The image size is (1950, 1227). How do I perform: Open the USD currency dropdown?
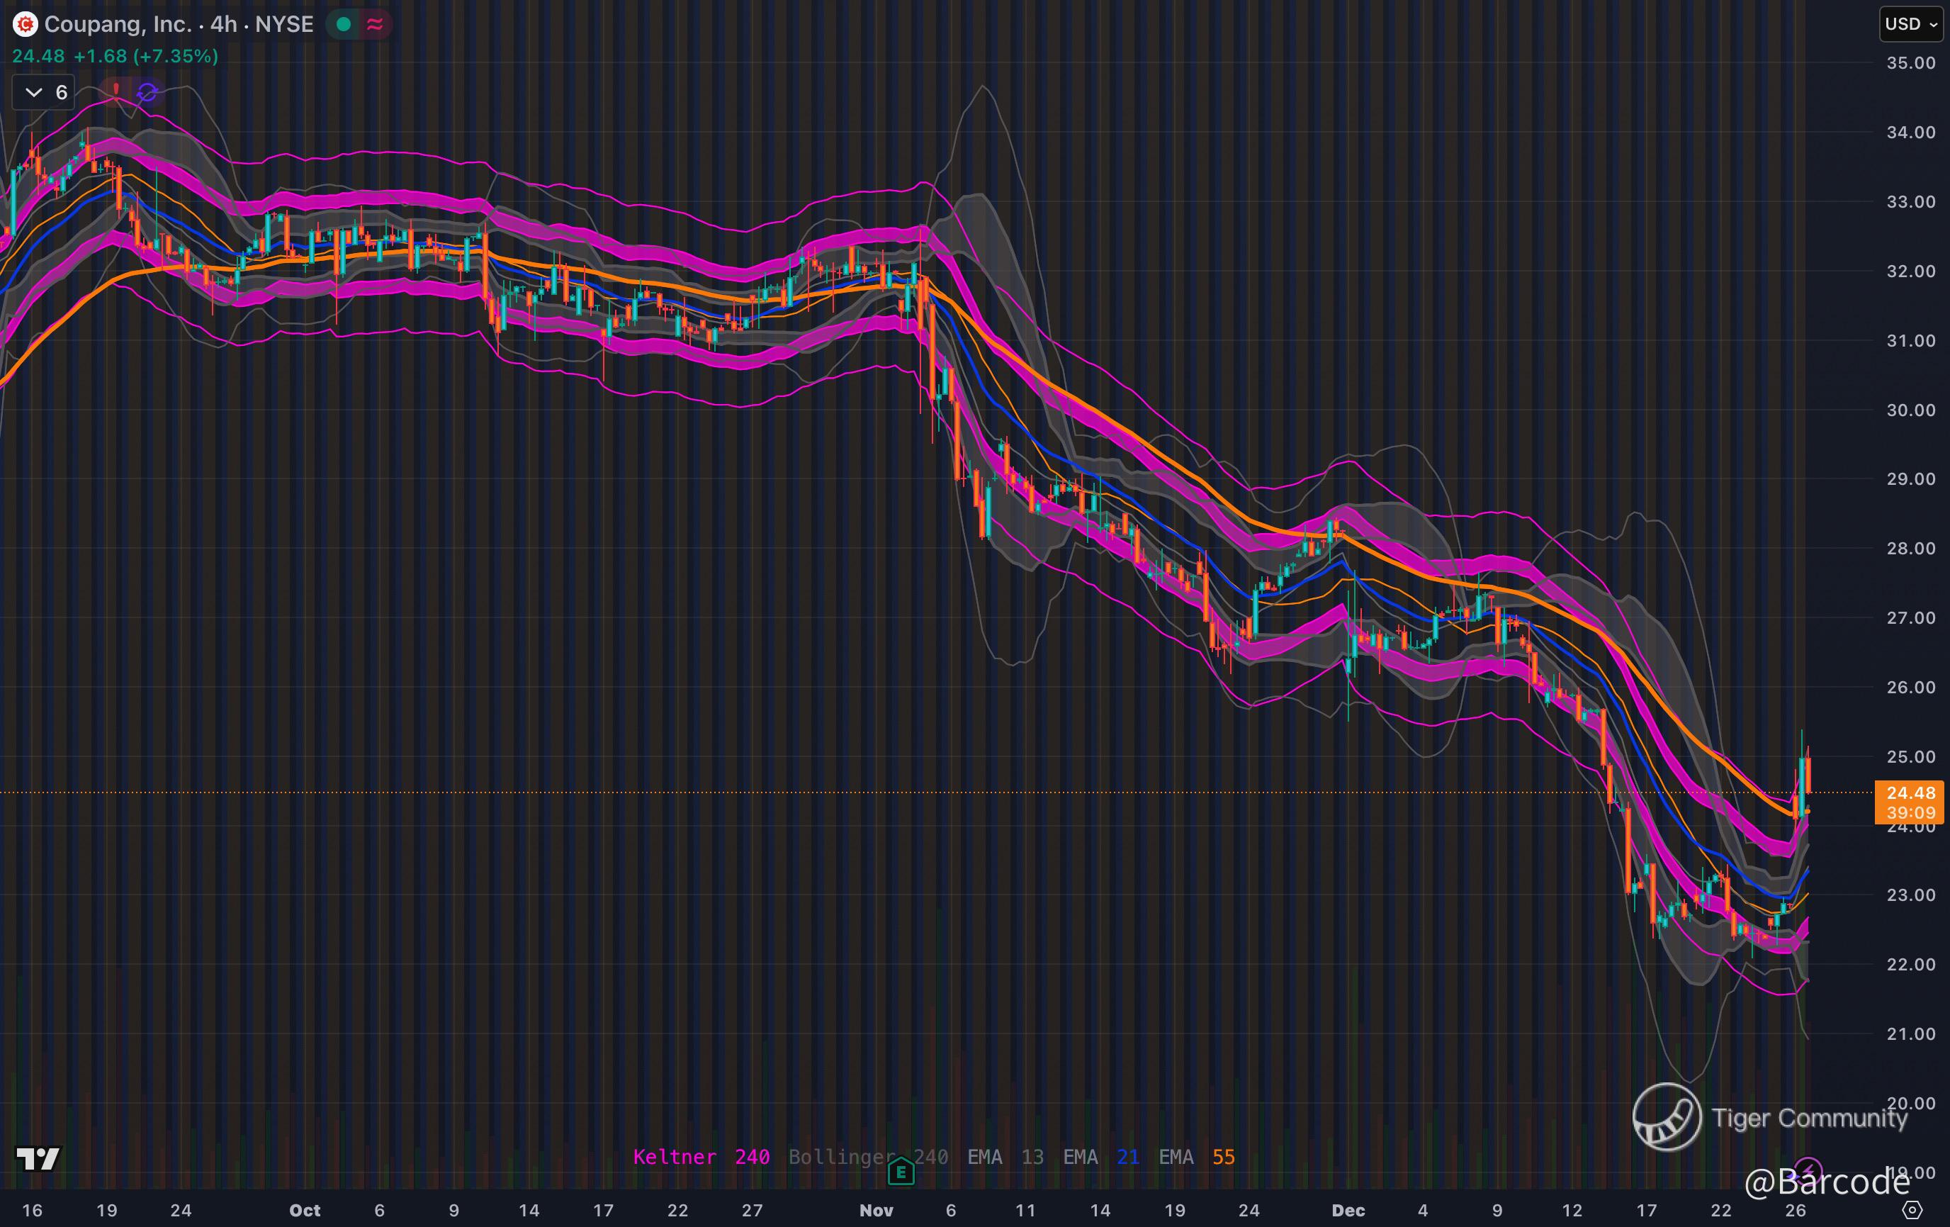point(1910,24)
